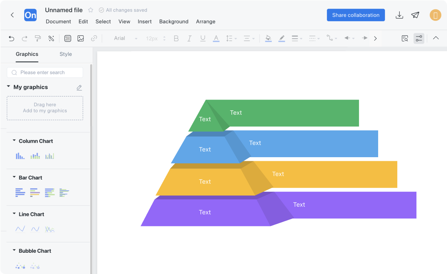447x274 pixels.
Task: Click the hyperlink chain icon
Action: pos(94,38)
